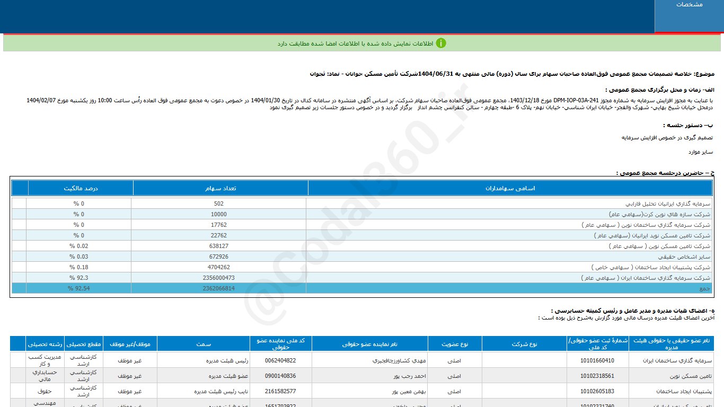Click ownership percentage '0.02 %'

tap(79, 246)
